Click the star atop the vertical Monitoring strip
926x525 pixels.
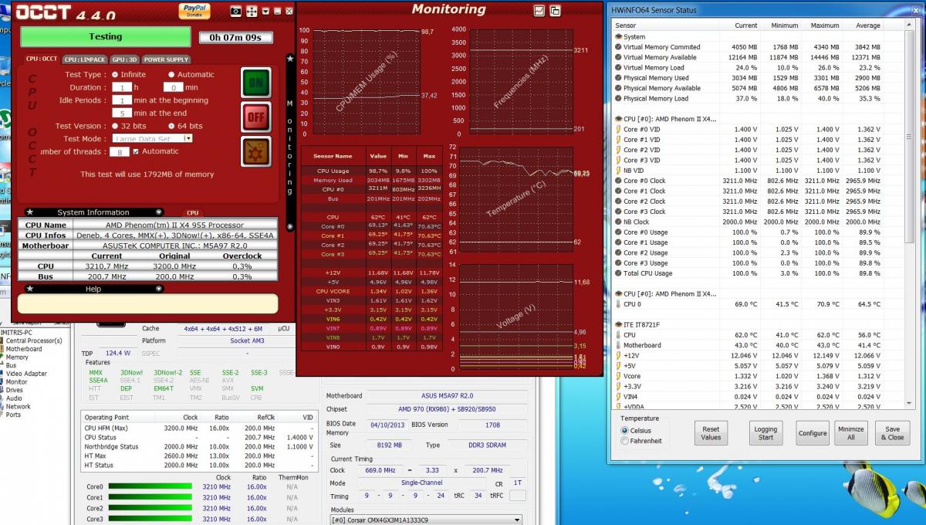click(290, 59)
